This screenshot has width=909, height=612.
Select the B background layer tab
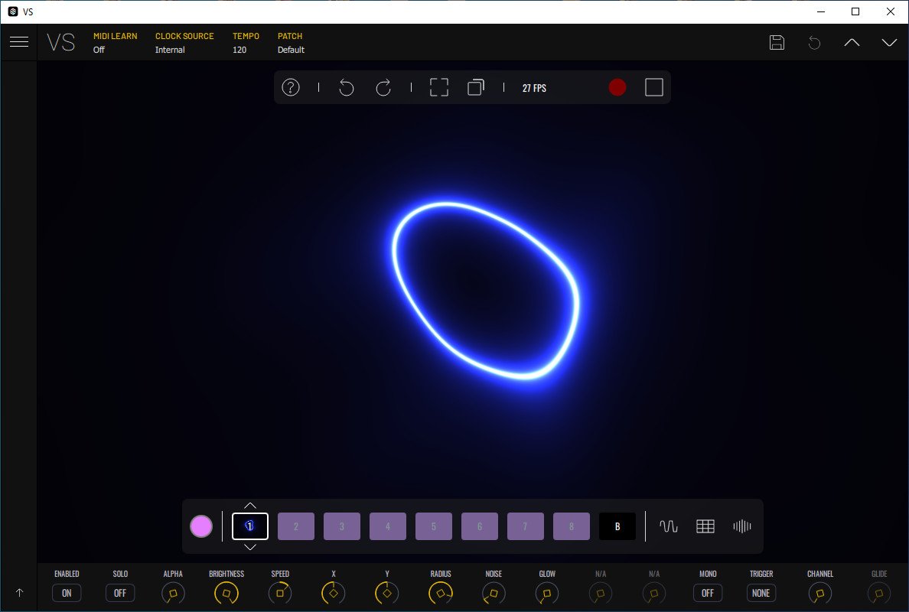pyautogui.click(x=617, y=526)
